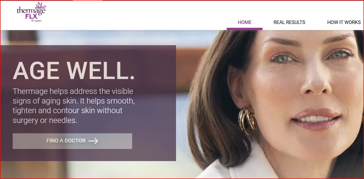This screenshot has width=364, height=179.
Task: Click the RF system text under logo
Action: pyautogui.click(x=36, y=21)
